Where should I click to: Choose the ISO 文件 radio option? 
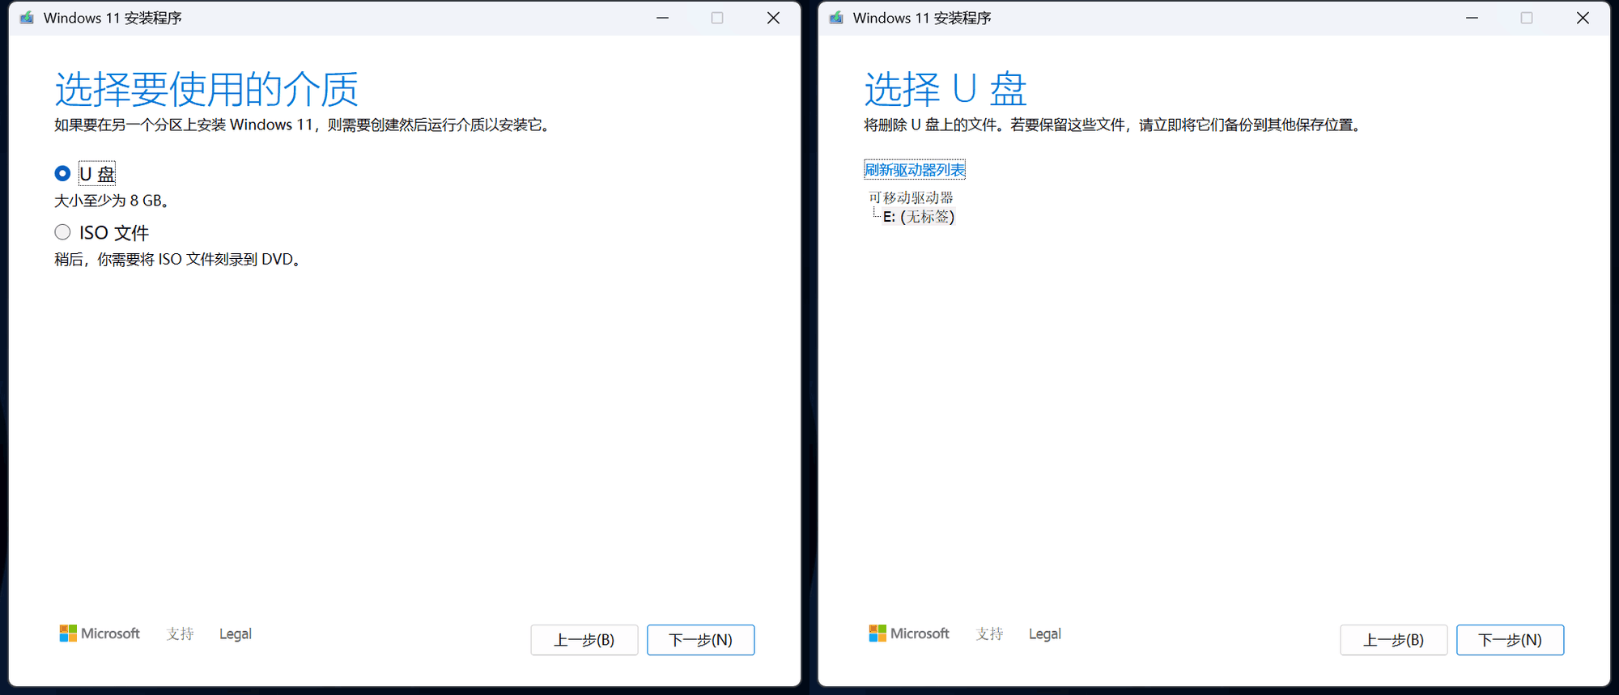[62, 233]
